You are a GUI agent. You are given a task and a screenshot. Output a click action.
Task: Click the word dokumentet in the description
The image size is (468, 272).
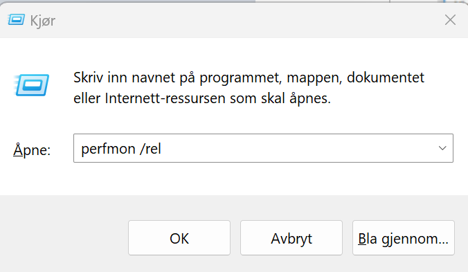(386, 78)
